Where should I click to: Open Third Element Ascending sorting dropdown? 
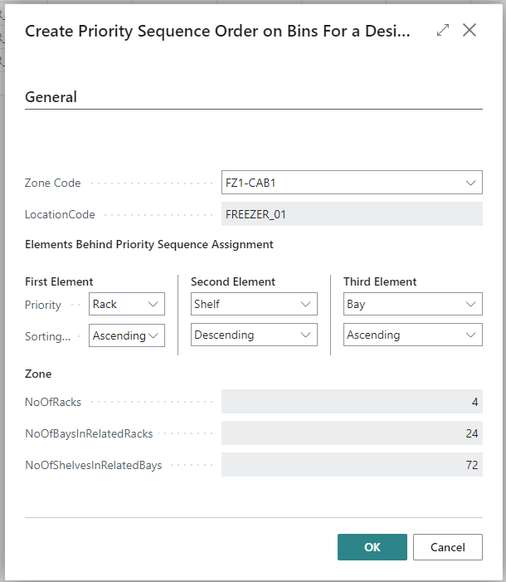pos(413,335)
